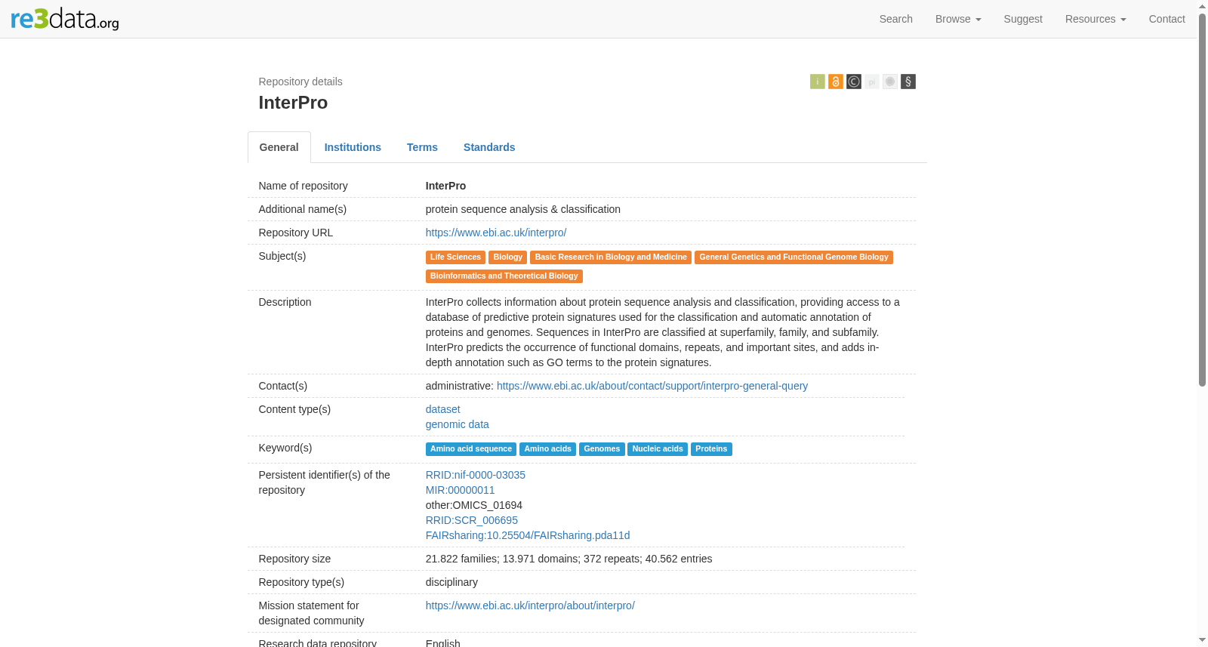
Task: Click the greyed-out persistent identifier 'pi' badge
Action: tap(871, 82)
